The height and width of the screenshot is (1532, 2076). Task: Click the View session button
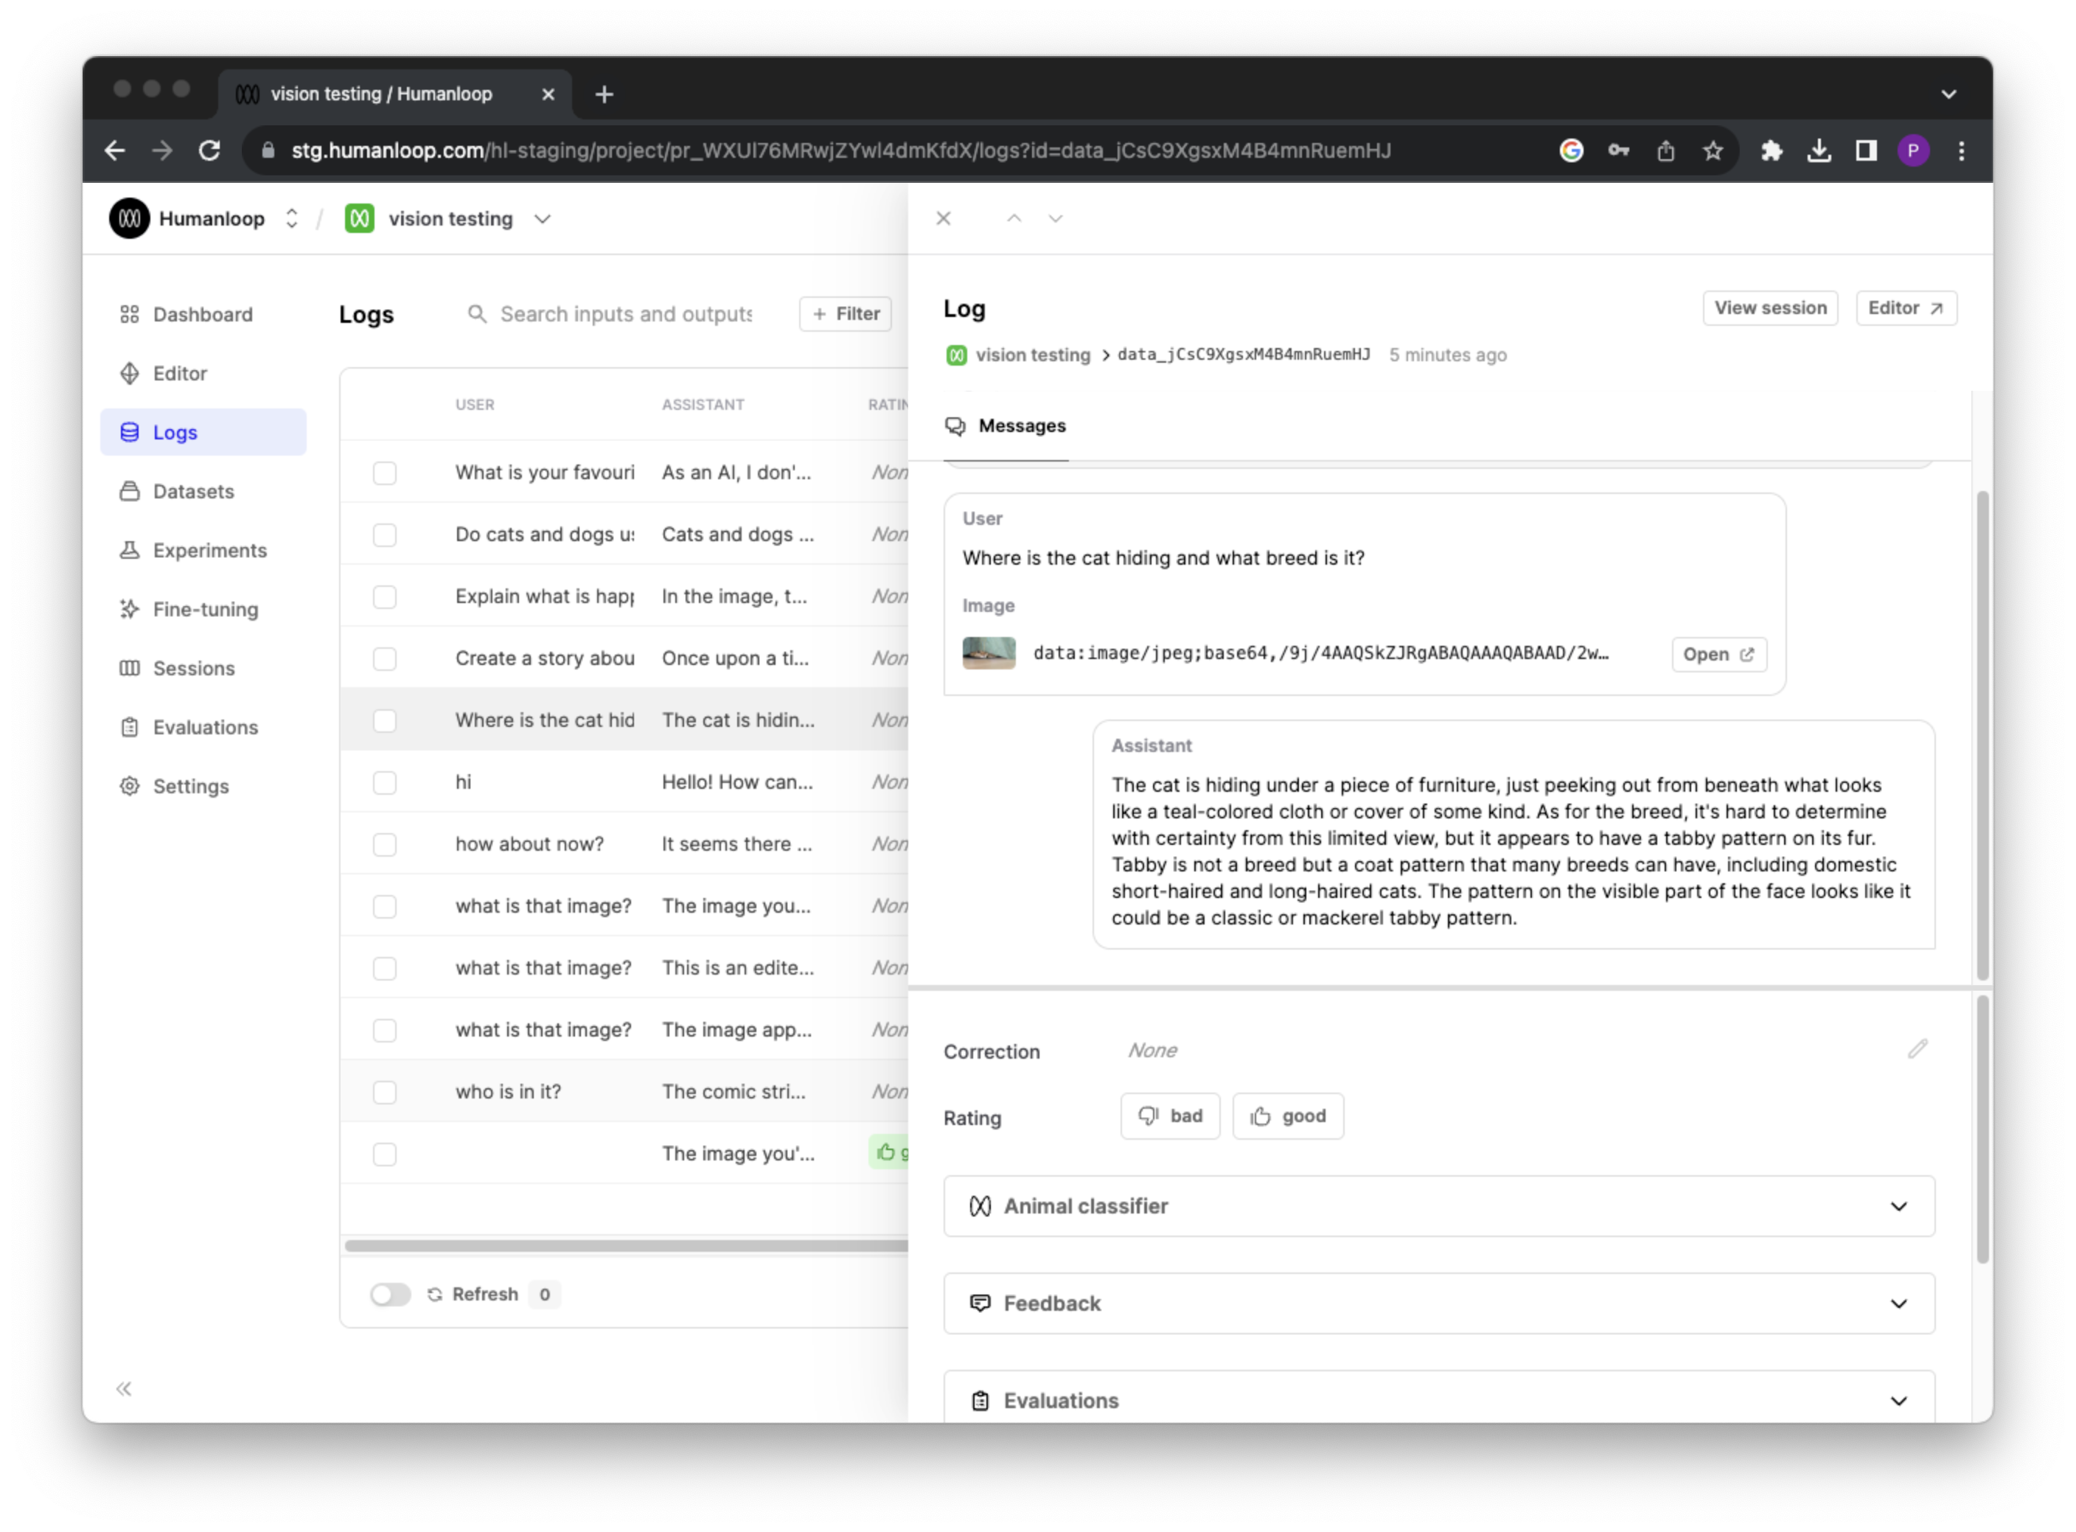pyautogui.click(x=1771, y=309)
